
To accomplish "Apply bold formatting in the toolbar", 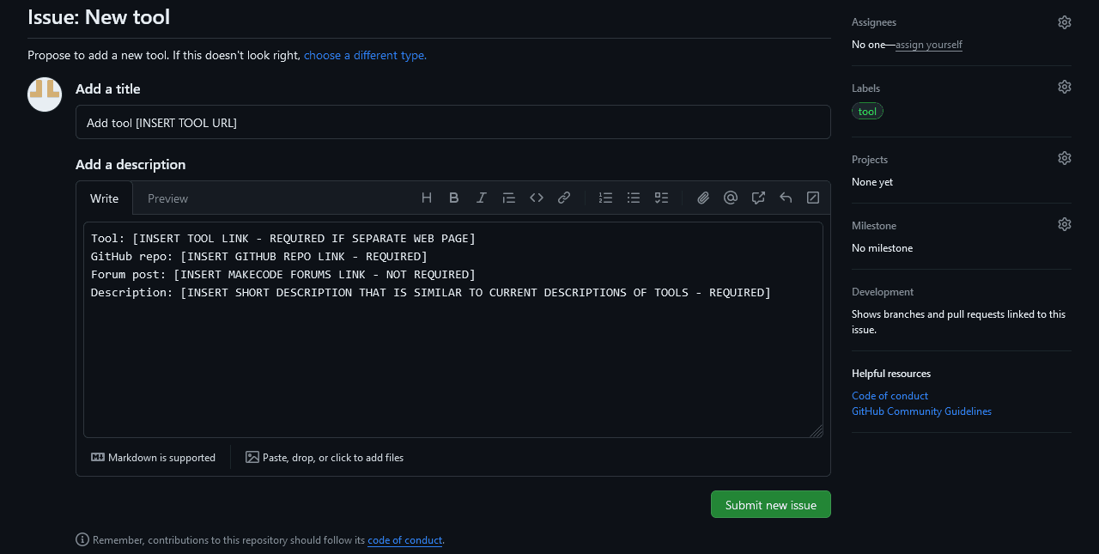I will click(x=454, y=198).
